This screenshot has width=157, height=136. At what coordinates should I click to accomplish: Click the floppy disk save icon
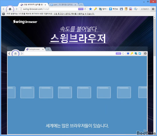[121, 9]
